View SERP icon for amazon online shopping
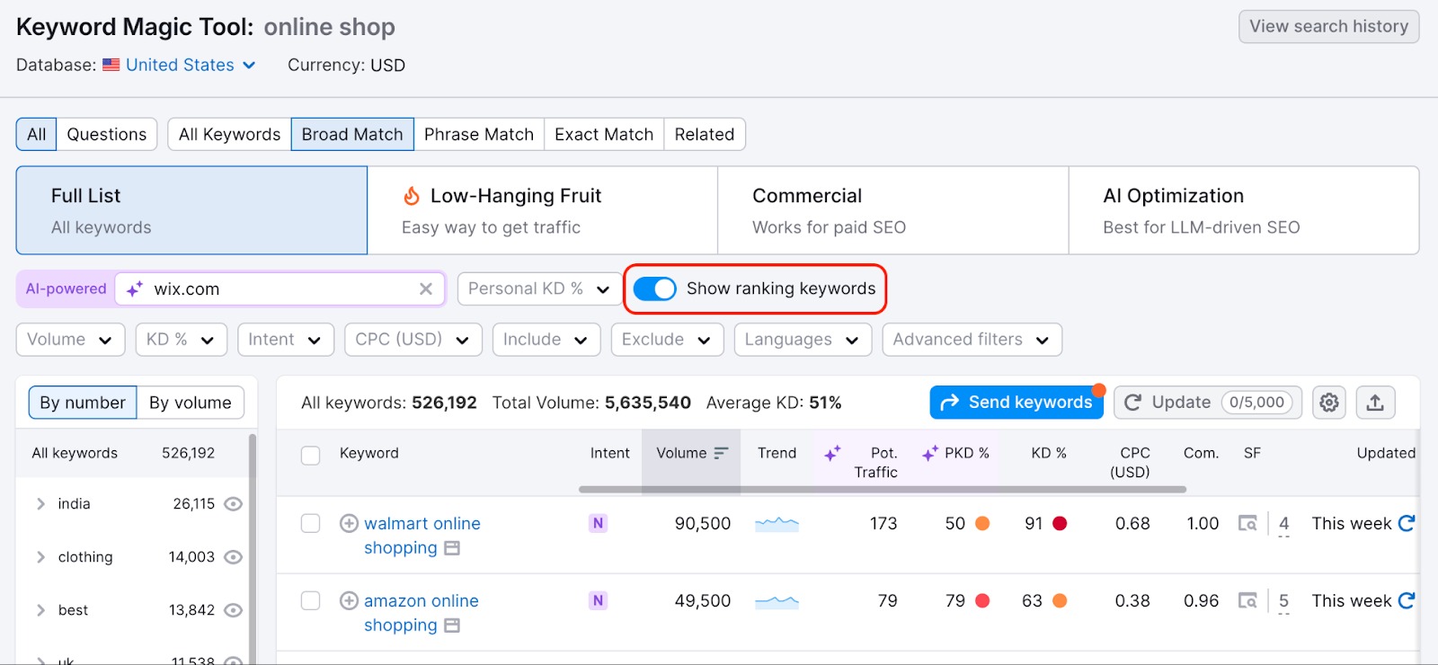The image size is (1438, 665). pyautogui.click(x=1247, y=600)
